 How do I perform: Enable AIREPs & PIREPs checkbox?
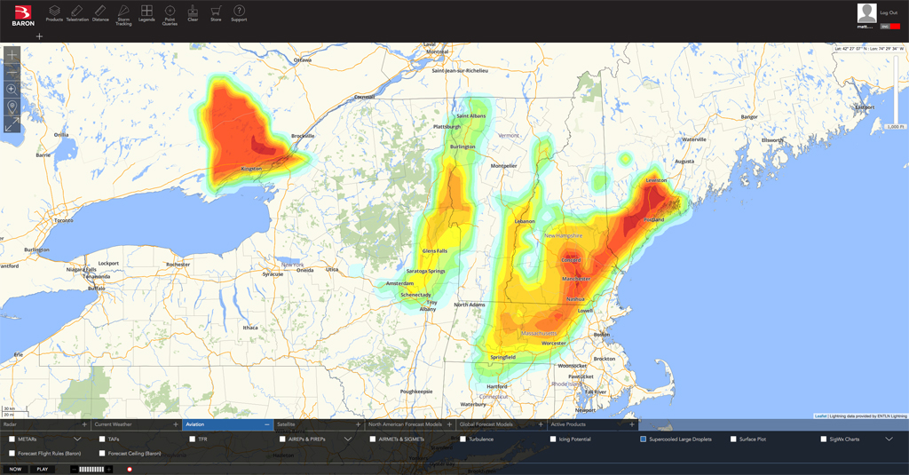(x=282, y=439)
